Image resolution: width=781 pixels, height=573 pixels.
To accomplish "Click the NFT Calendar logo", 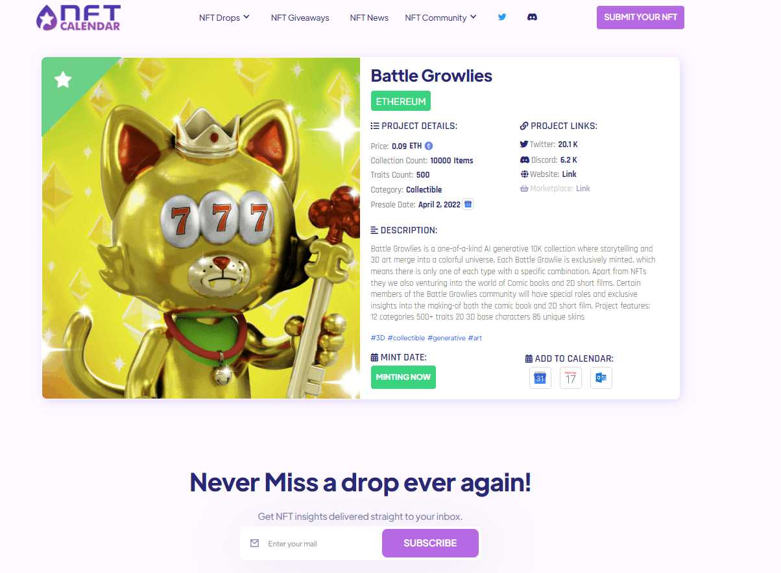I will click(78, 18).
